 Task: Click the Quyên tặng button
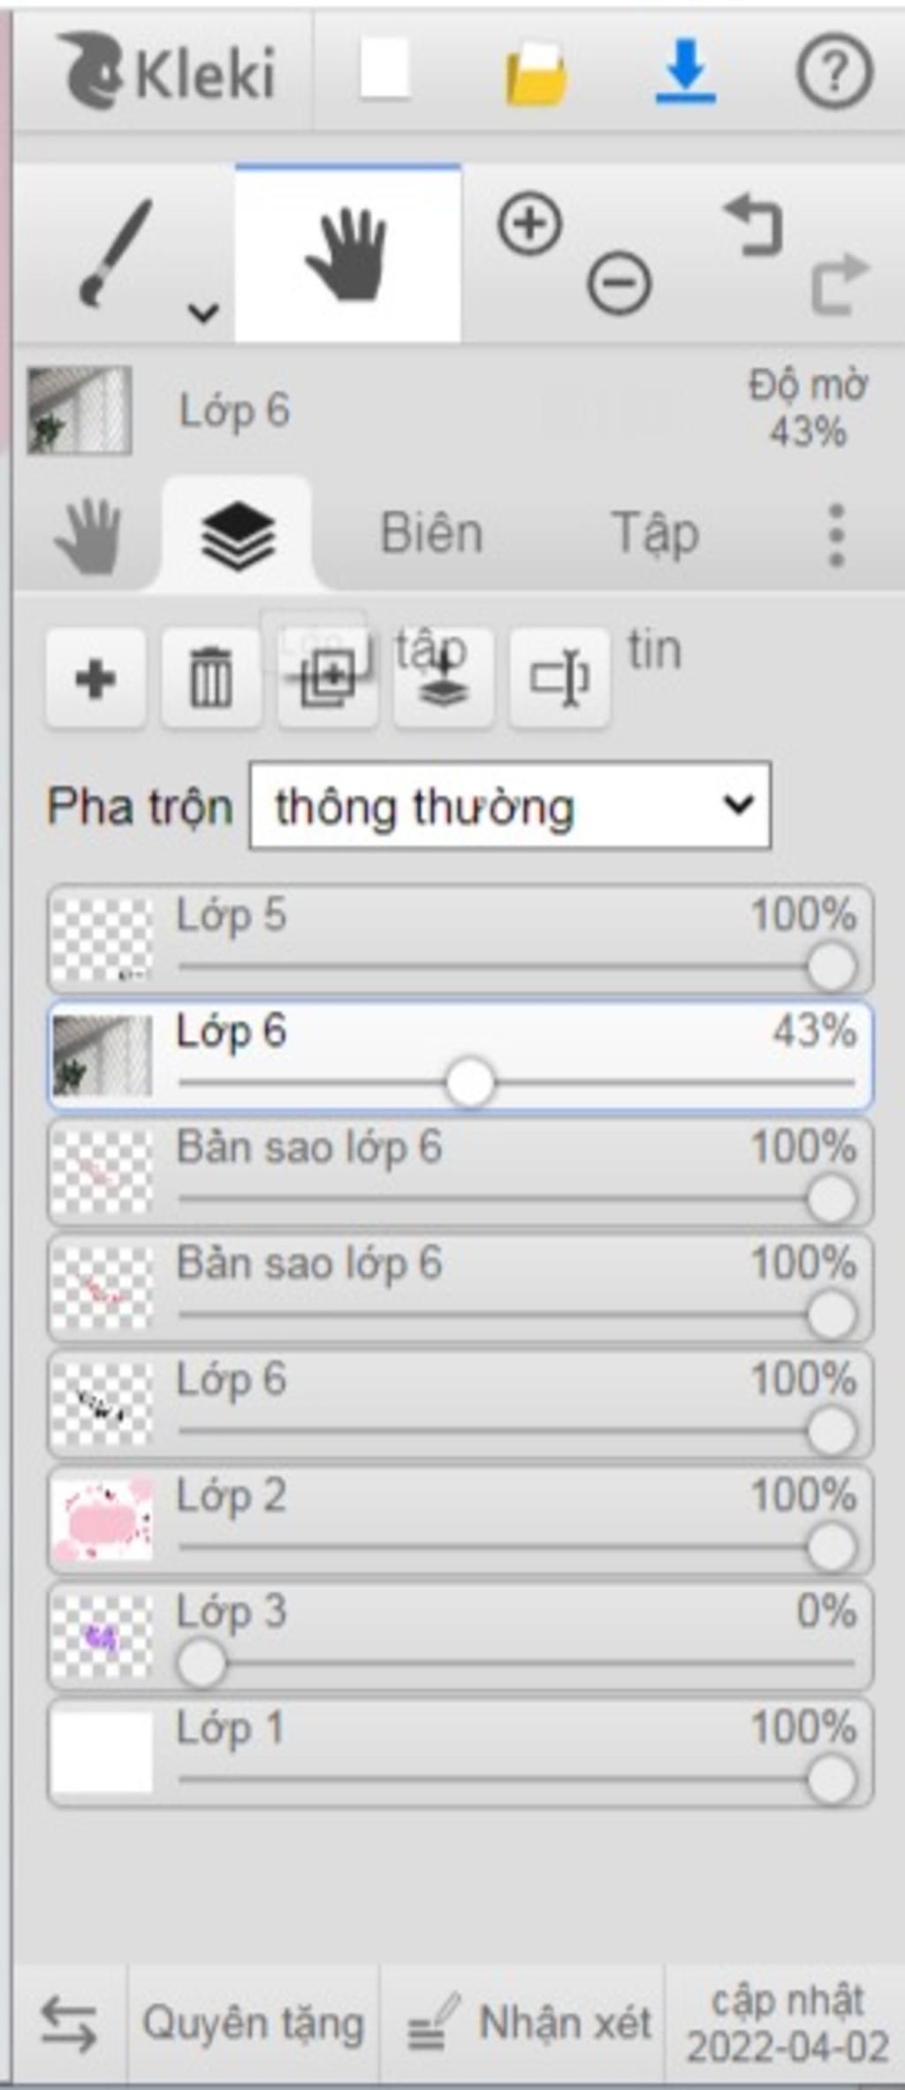pos(254,2022)
